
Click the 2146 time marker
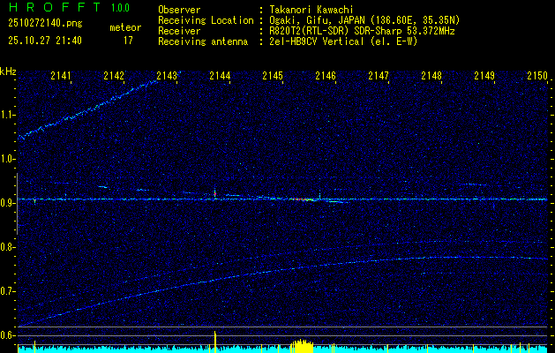(x=325, y=77)
